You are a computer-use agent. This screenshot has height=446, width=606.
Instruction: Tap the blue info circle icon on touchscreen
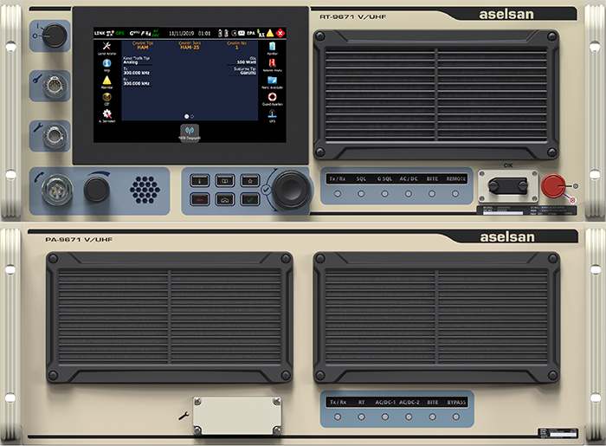106,63
